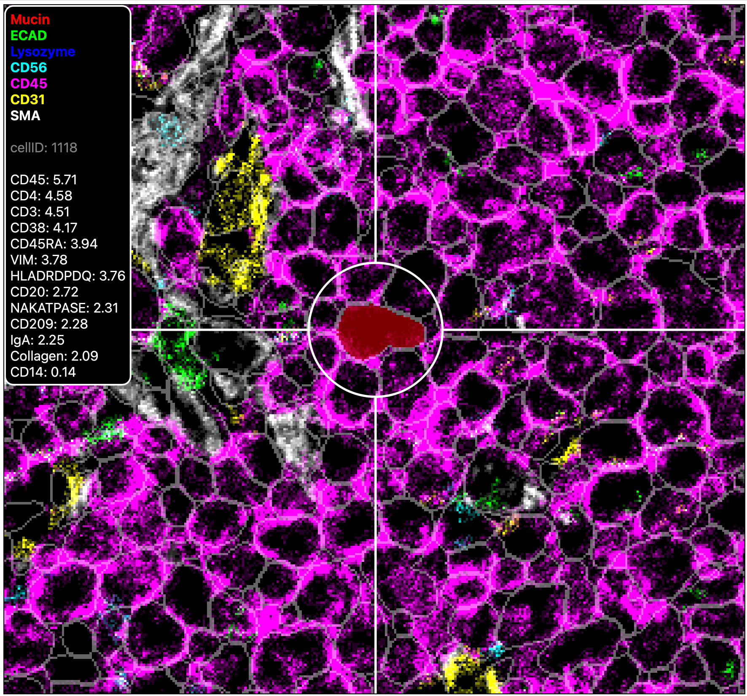
Task: Click the white SMA legend label
Action: click(25, 116)
